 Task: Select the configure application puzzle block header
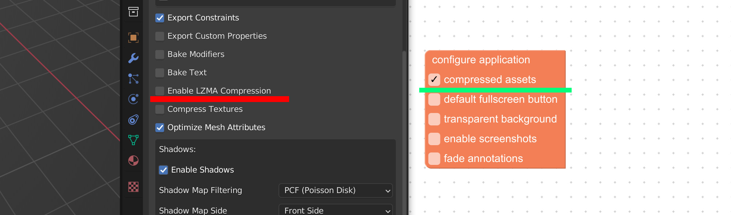481,60
